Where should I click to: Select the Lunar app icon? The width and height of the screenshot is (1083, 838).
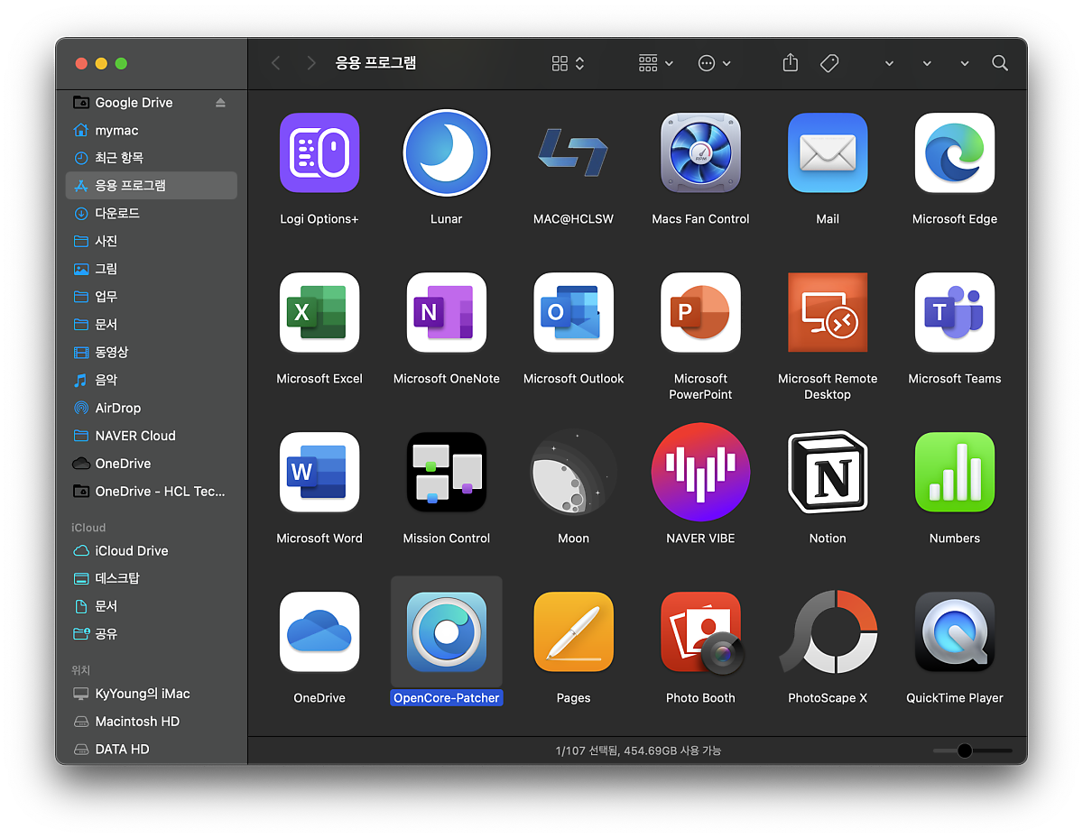(447, 152)
